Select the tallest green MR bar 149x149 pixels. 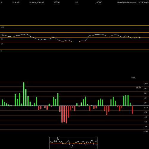click(24, 94)
